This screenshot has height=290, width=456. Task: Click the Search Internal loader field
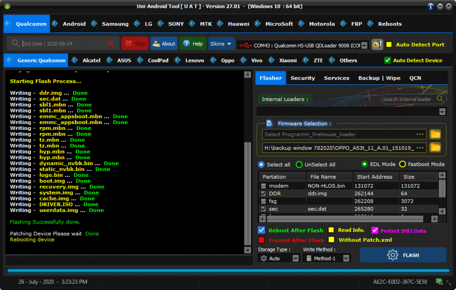(x=407, y=99)
